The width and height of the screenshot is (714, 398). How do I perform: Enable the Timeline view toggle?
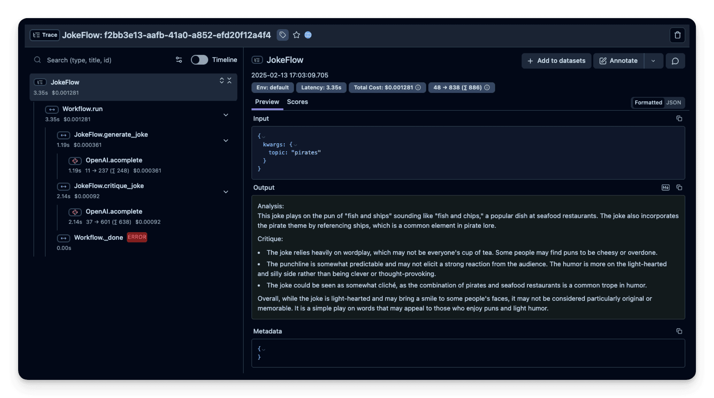point(199,60)
